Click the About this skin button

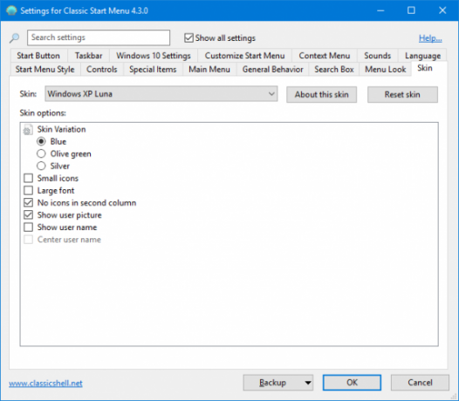(321, 94)
